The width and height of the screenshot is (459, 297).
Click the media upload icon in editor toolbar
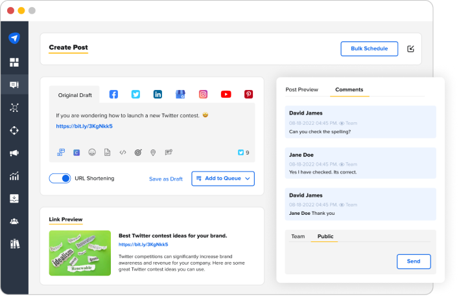click(x=61, y=152)
